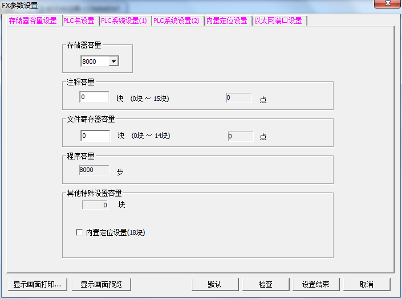Screen dimensions: 402x299
Task: Expand the 存储器容量 dropdown showing 8000
Action: [x=113, y=62]
